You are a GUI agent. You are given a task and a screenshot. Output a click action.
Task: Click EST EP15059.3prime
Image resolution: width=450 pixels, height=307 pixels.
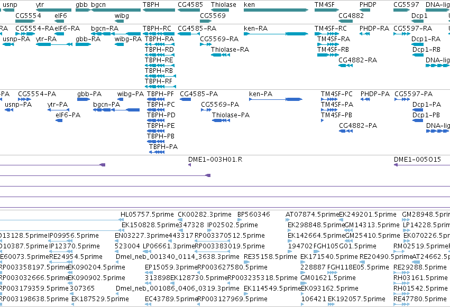tap(171, 267)
